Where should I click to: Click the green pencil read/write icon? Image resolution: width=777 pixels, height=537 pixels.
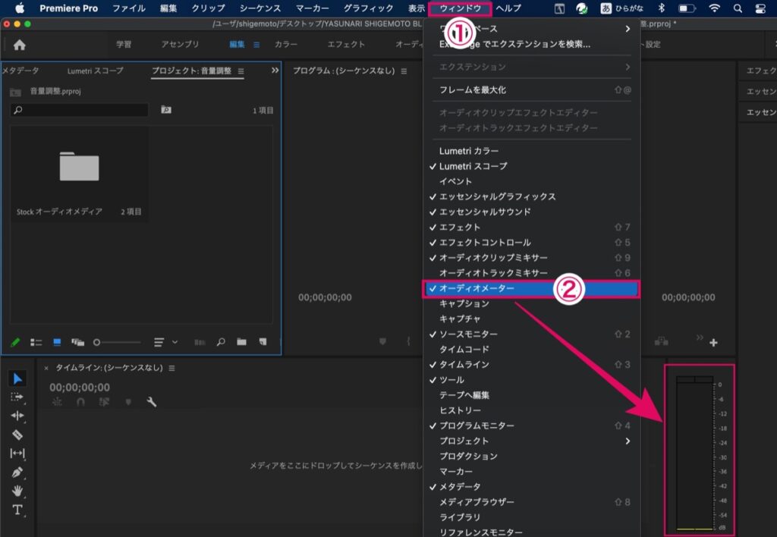[x=15, y=342]
